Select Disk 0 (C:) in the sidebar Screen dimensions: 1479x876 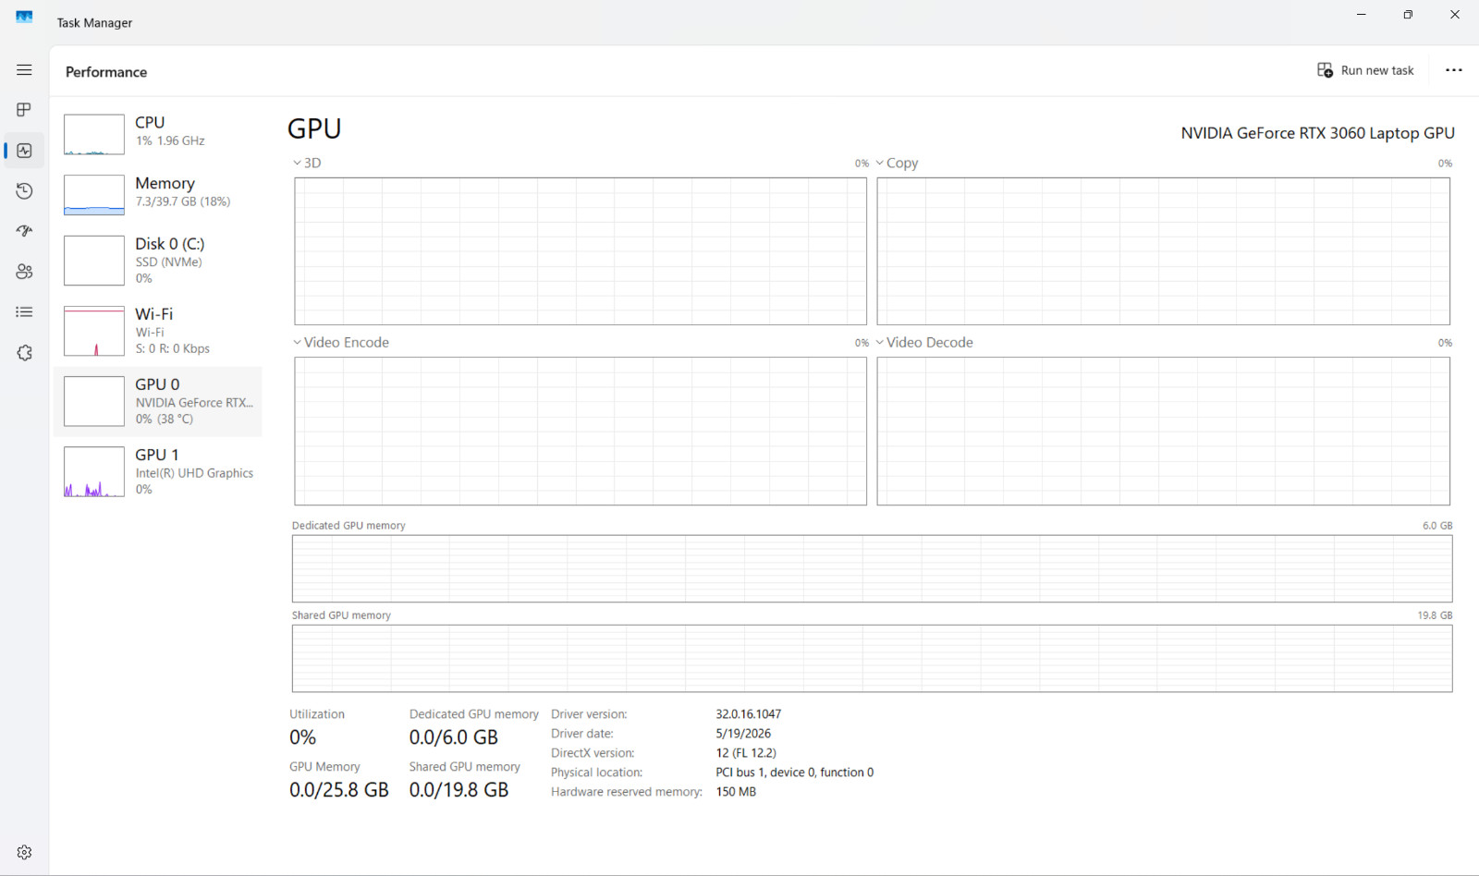point(158,260)
